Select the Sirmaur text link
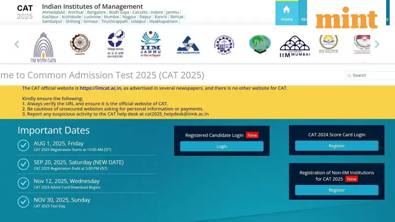 91,21
